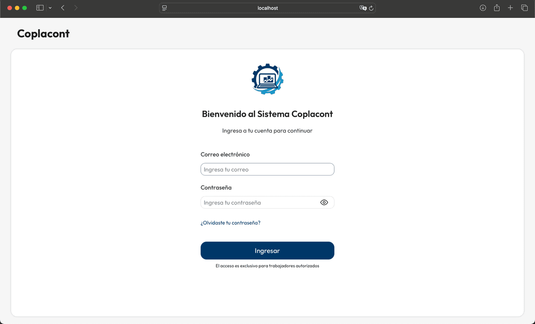Click the Coplacont header title
The image size is (535, 324).
point(44,34)
